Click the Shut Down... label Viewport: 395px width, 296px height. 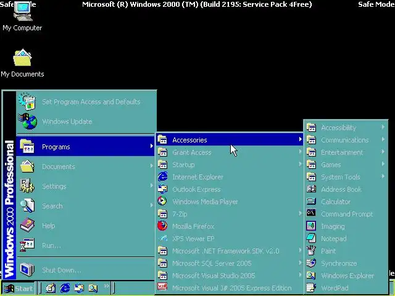pos(62,270)
